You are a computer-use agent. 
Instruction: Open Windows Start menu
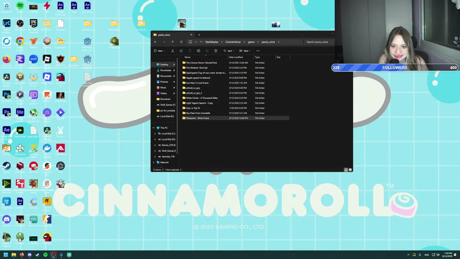tap(6, 255)
